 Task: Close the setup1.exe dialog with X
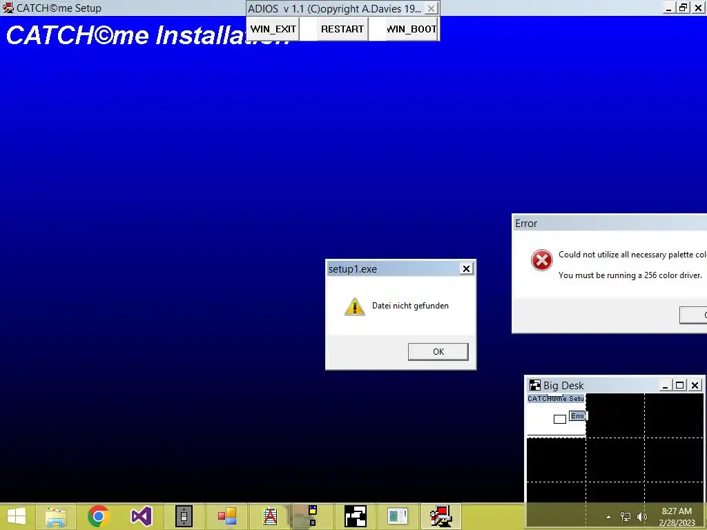(x=466, y=269)
